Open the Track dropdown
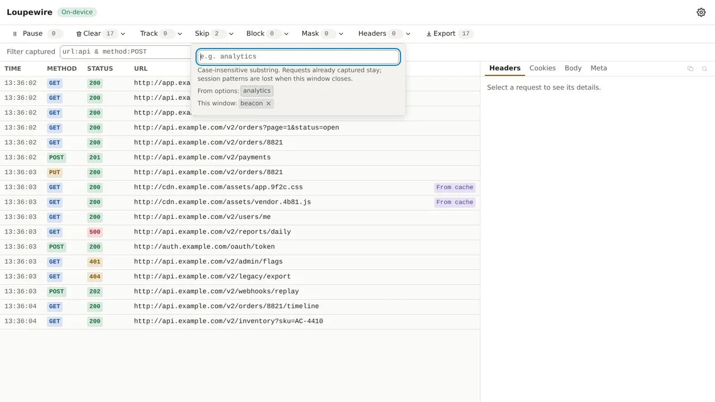Viewport: 715px width, 402px height. [179, 33]
